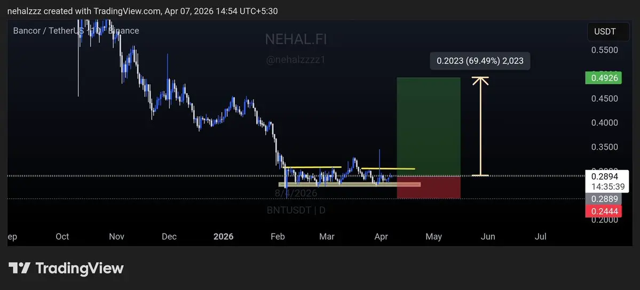Click the gray 0.2889 price label

[603, 199]
